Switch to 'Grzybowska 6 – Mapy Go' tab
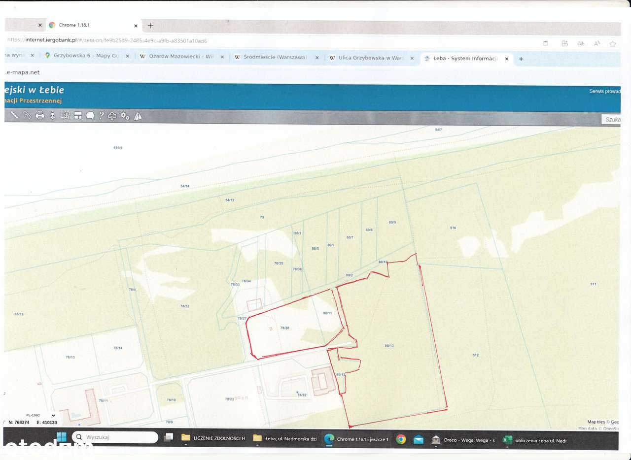The image size is (631, 460). (87, 56)
